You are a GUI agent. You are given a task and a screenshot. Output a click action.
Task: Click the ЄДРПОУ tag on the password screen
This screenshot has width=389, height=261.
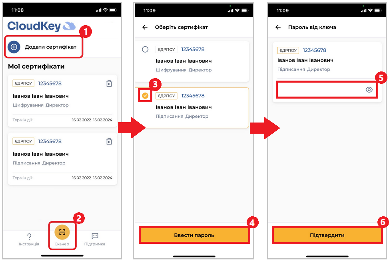[x=288, y=50]
